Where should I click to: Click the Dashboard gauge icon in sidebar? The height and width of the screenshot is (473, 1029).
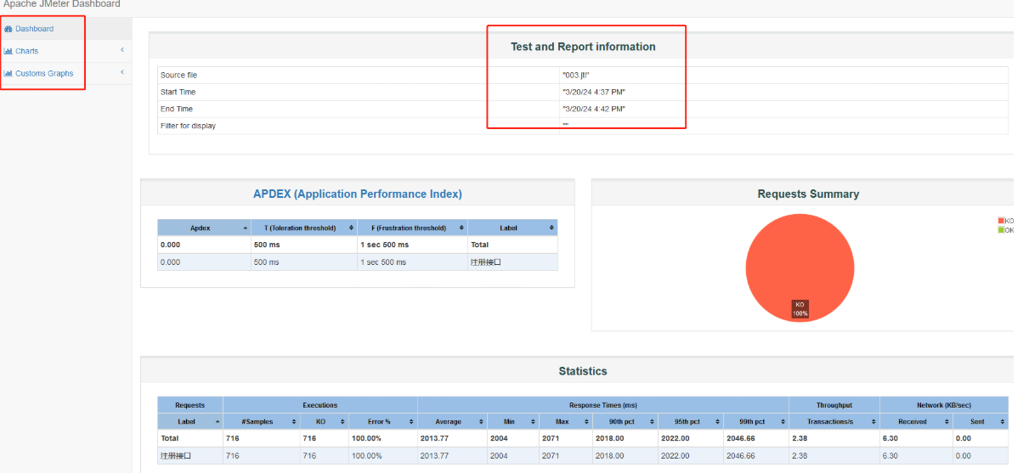point(8,29)
